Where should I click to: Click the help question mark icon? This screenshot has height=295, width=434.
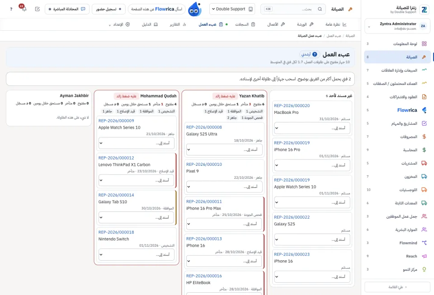(x=11, y=9)
